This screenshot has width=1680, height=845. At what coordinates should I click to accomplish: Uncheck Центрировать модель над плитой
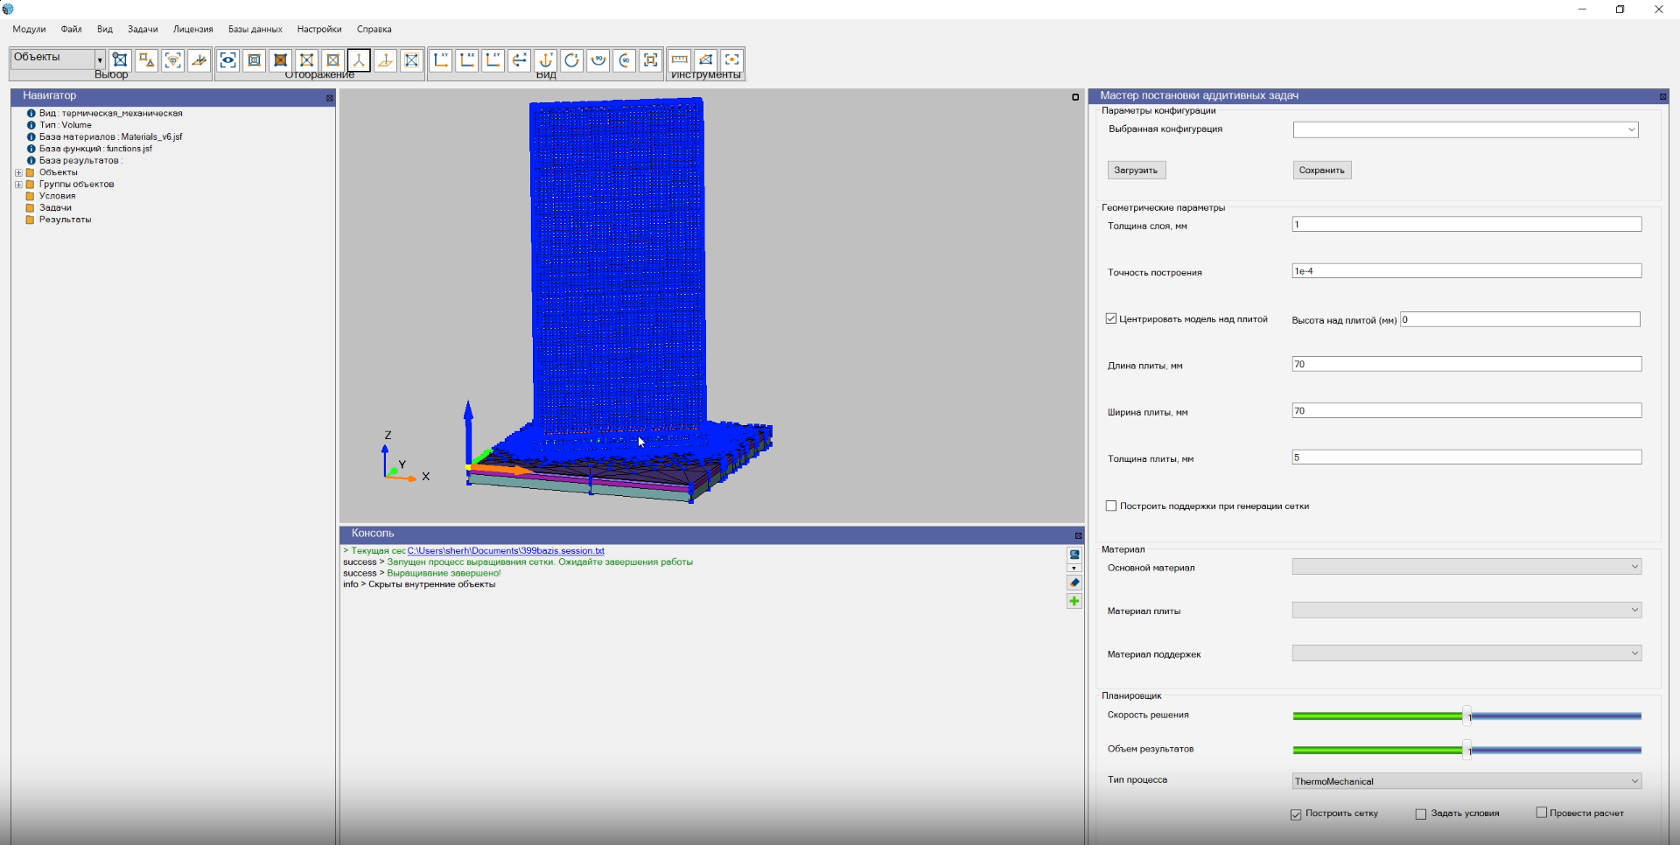1111,318
